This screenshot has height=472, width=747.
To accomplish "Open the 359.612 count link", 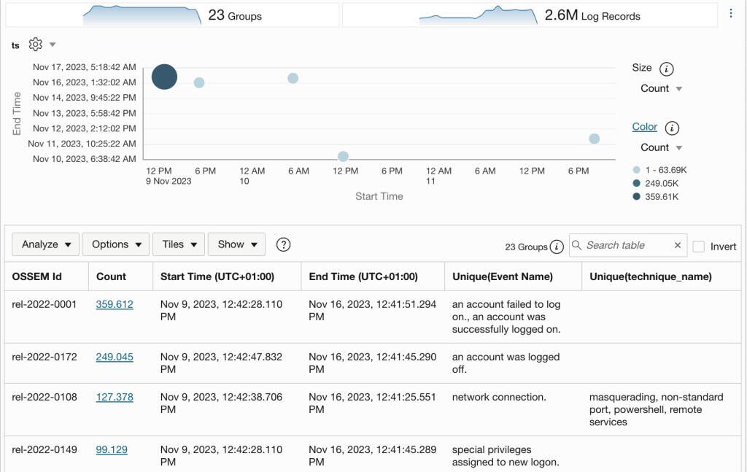I will tap(115, 305).
